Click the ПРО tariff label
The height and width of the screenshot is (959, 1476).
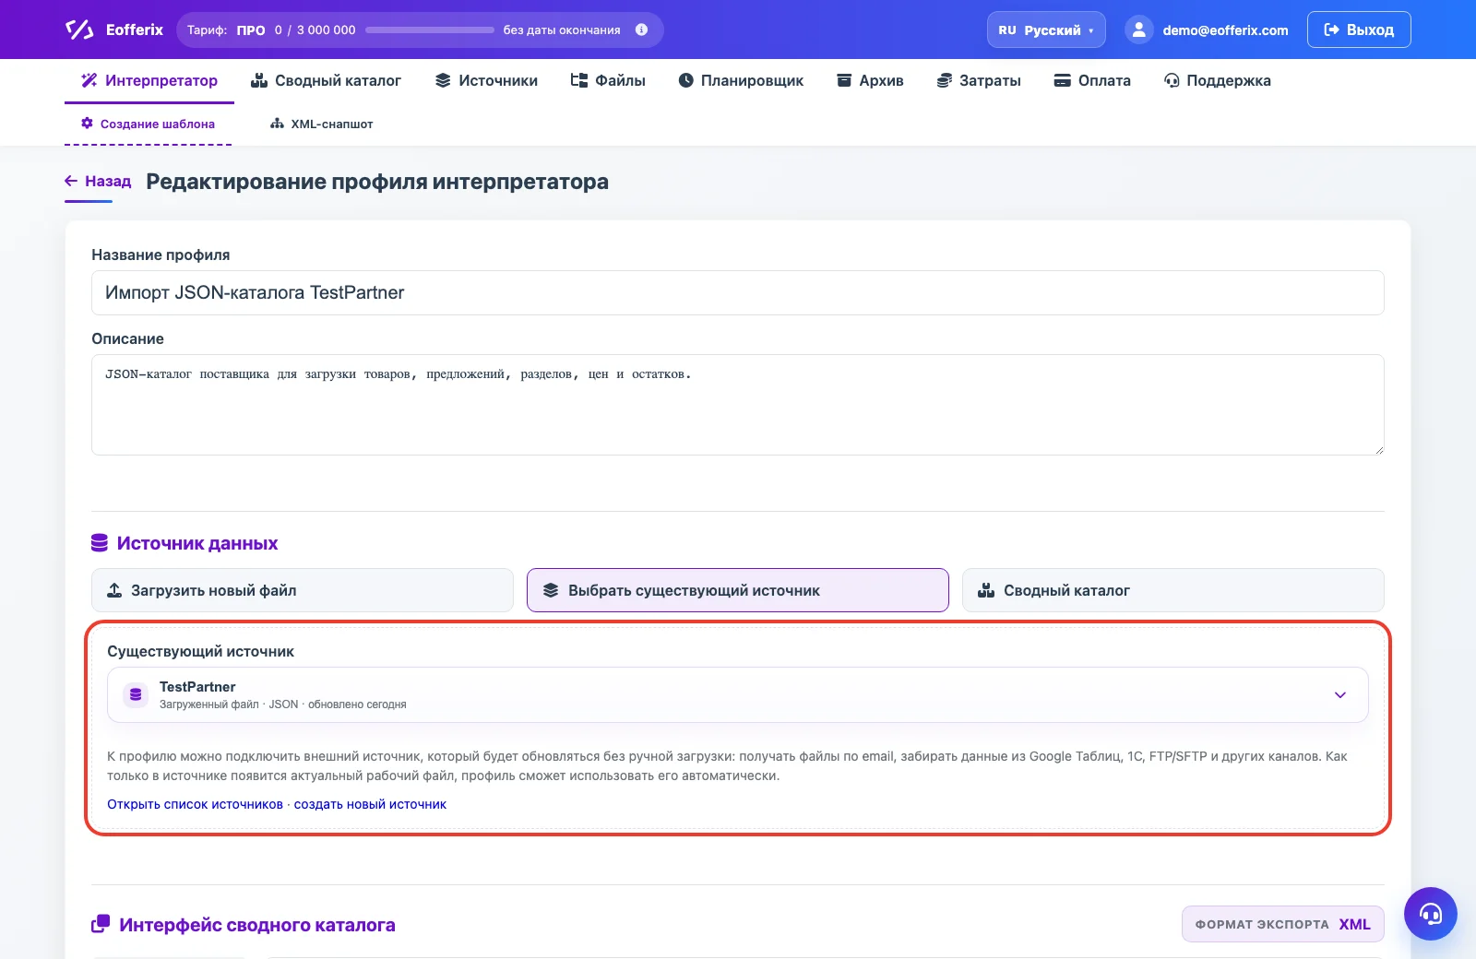[x=251, y=30]
